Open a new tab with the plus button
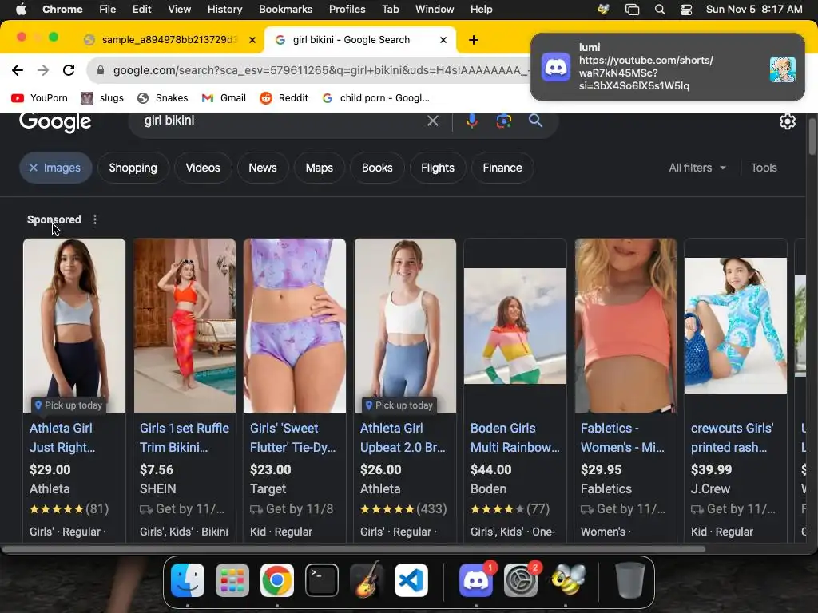The image size is (818, 613). (474, 40)
